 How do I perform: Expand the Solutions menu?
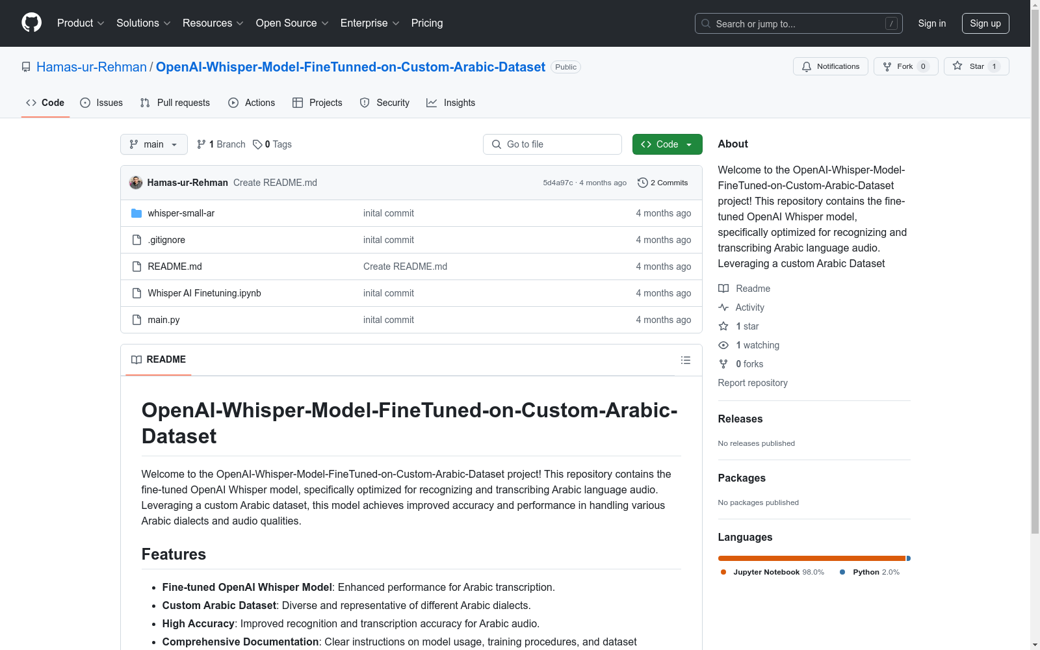click(x=144, y=23)
